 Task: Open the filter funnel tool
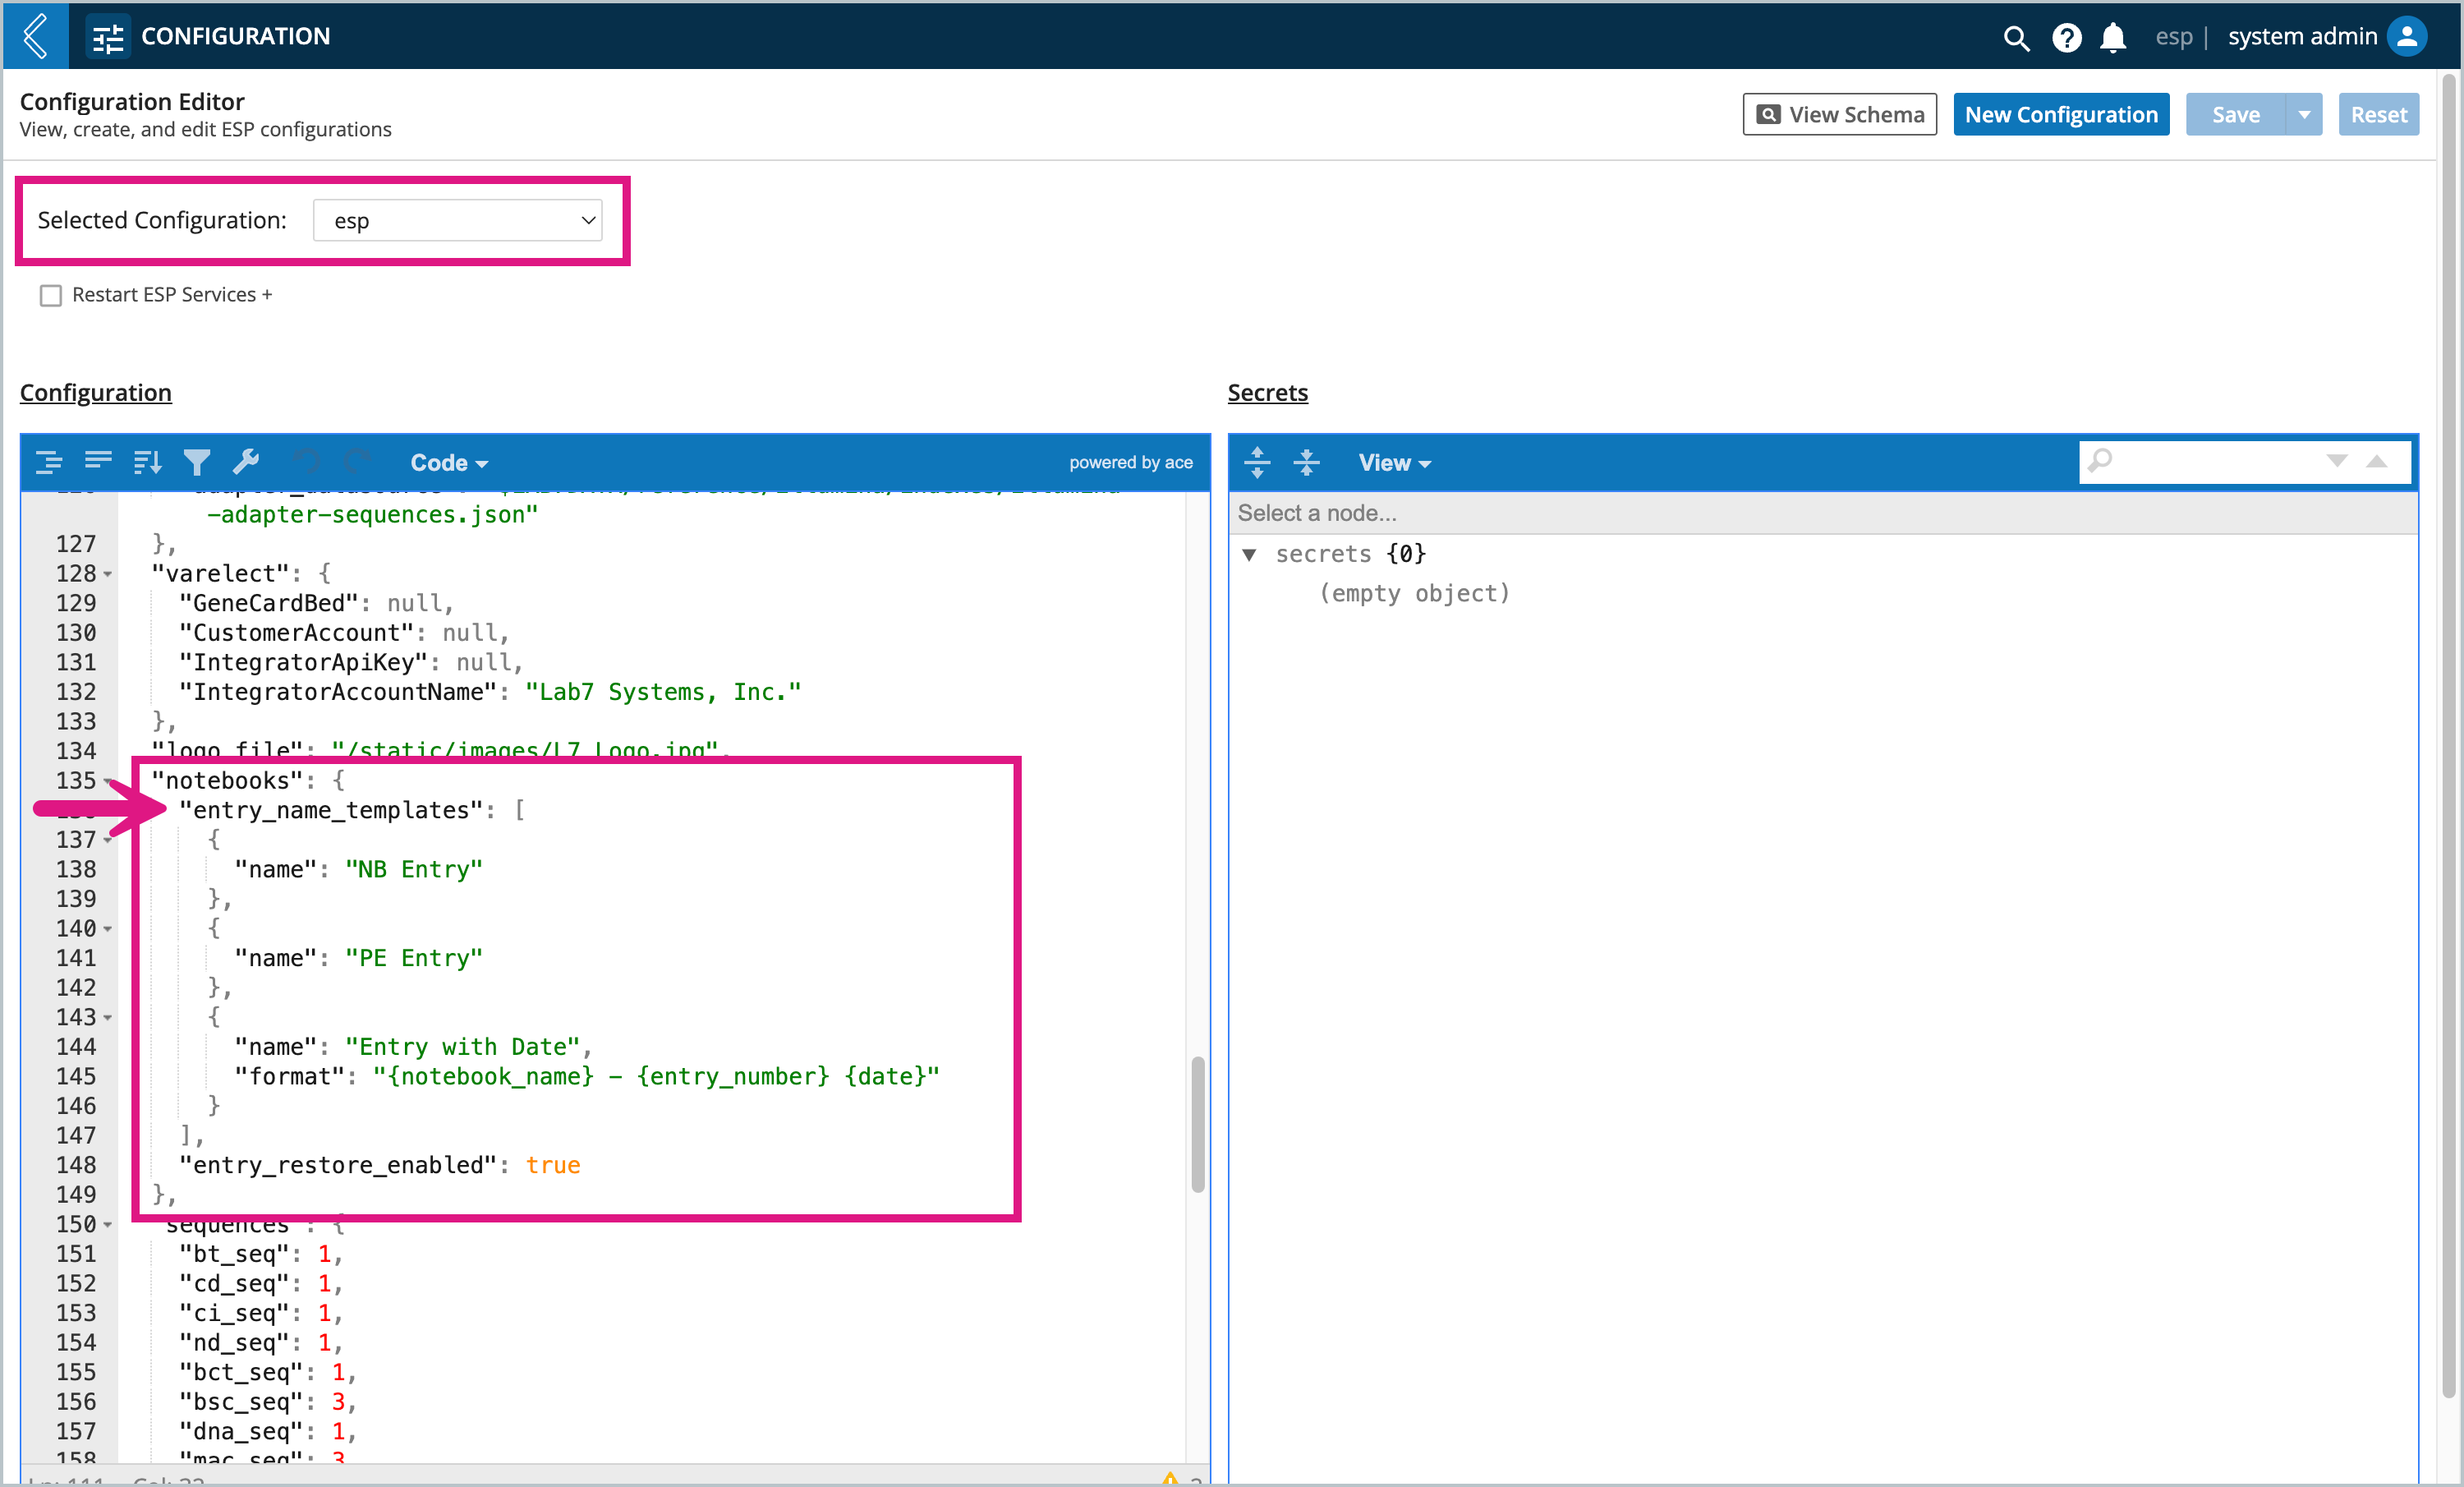pos(197,462)
